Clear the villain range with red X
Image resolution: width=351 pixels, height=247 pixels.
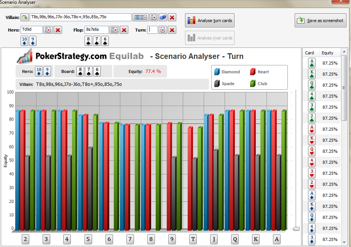coord(172,17)
